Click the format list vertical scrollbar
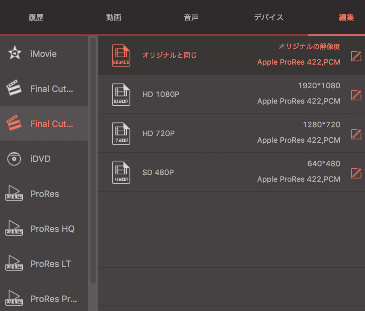365x311 pixels. (x=93, y=160)
